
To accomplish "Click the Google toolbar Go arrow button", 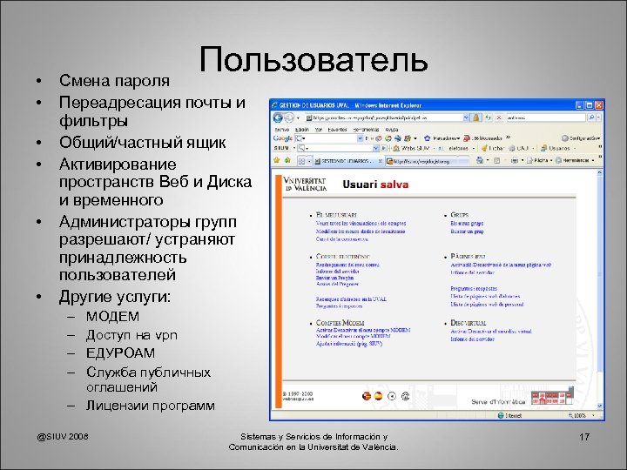I will click(x=367, y=138).
